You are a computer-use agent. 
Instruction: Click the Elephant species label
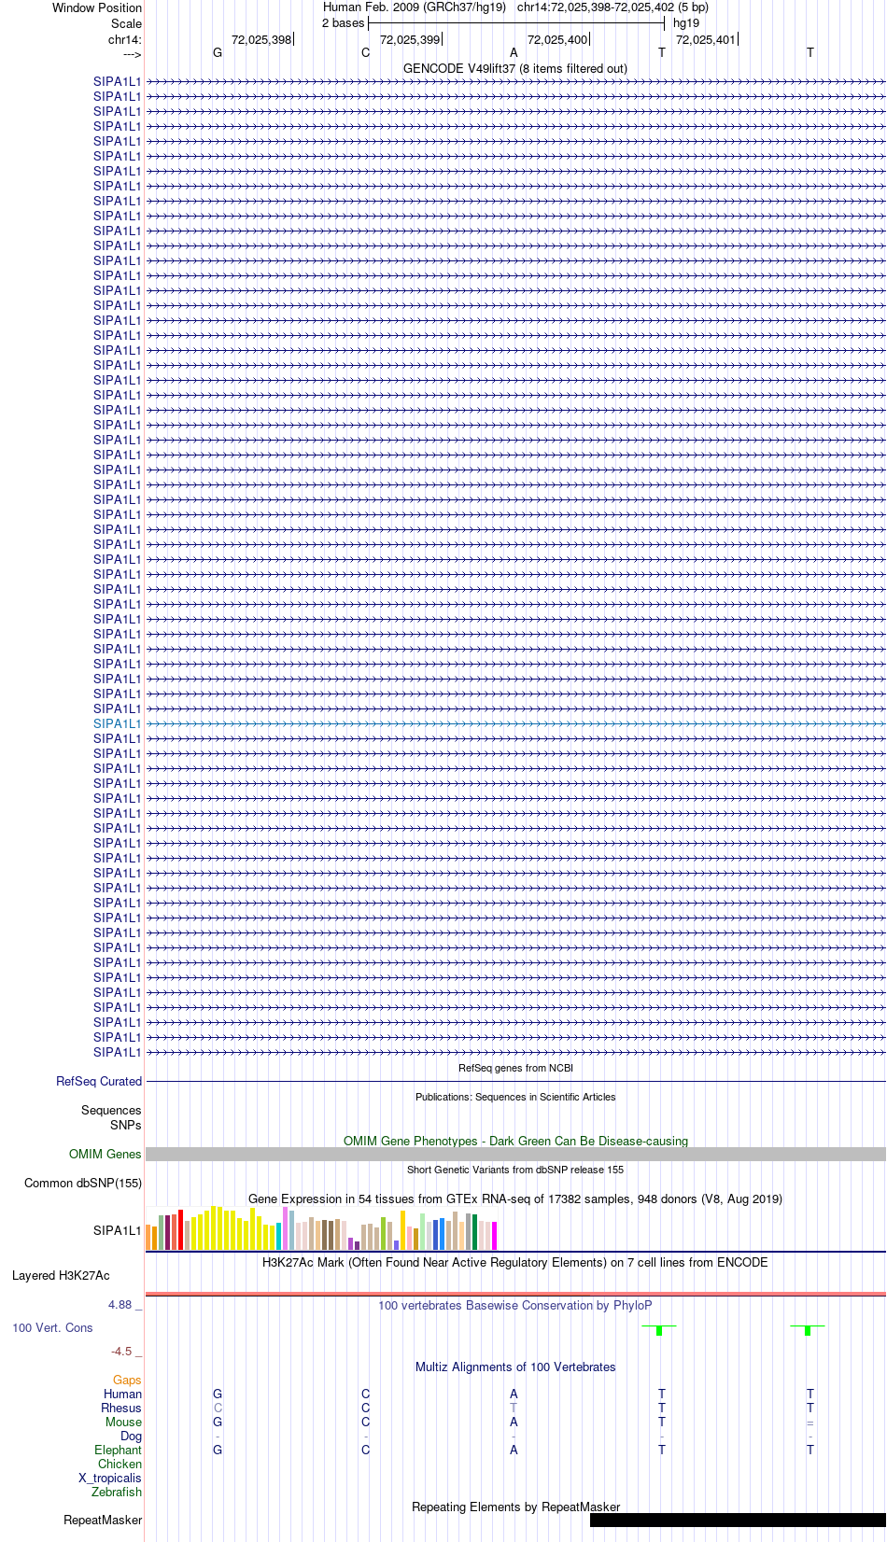point(119,1450)
